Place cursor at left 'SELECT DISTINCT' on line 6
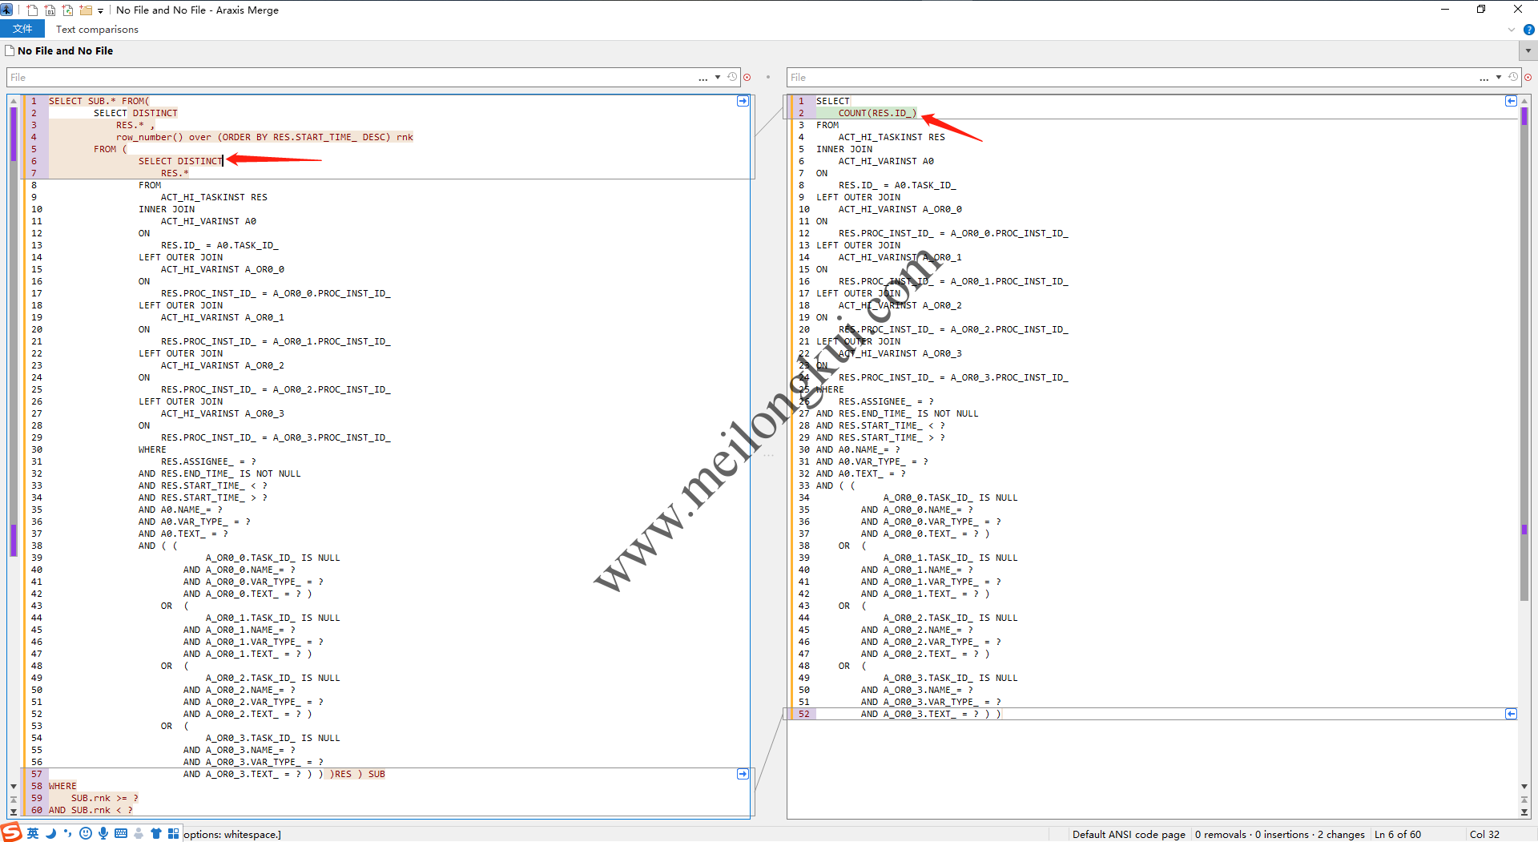Screen dimensions: 1538x842 tap(180, 161)
